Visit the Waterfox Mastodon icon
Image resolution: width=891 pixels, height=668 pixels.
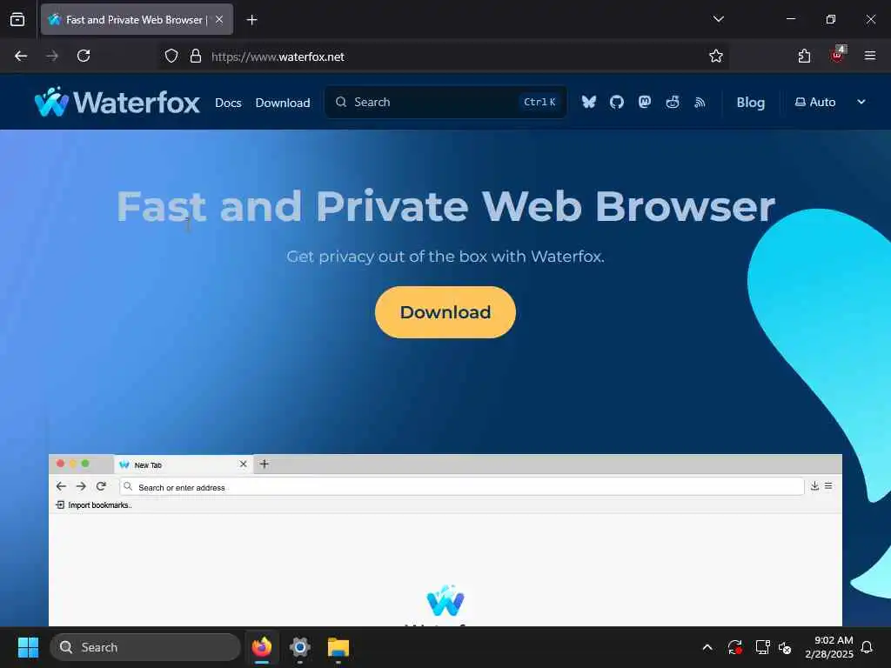tap(645, 103)
